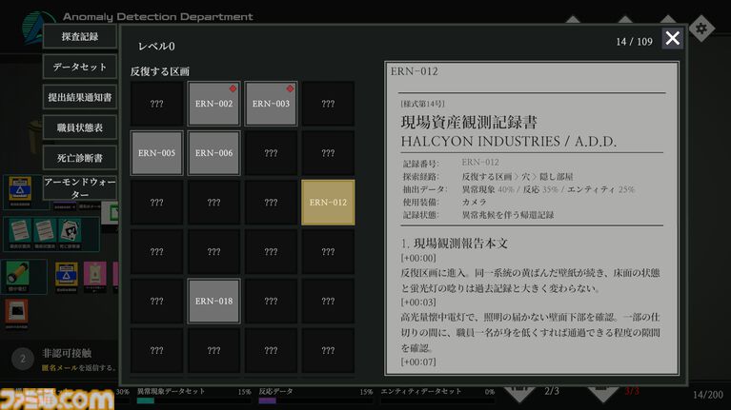Click the [+00:07] timestamp entry

(418, 361)
